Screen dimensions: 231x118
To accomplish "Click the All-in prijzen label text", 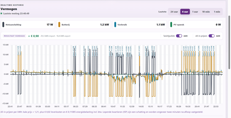I will (201, 36).
